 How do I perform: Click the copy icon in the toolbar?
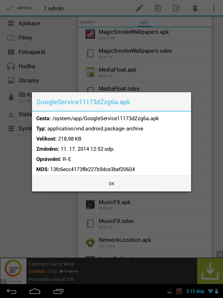pyautogui.click(x=158, y=8)
